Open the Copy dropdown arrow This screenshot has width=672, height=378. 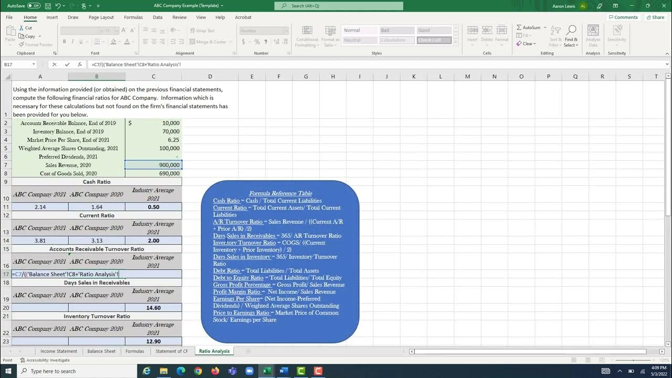tap(39, 36)
